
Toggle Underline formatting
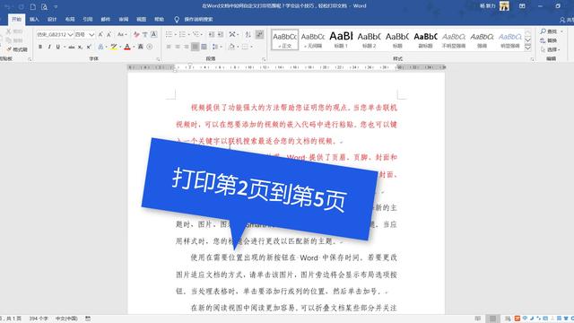point(57,47)
